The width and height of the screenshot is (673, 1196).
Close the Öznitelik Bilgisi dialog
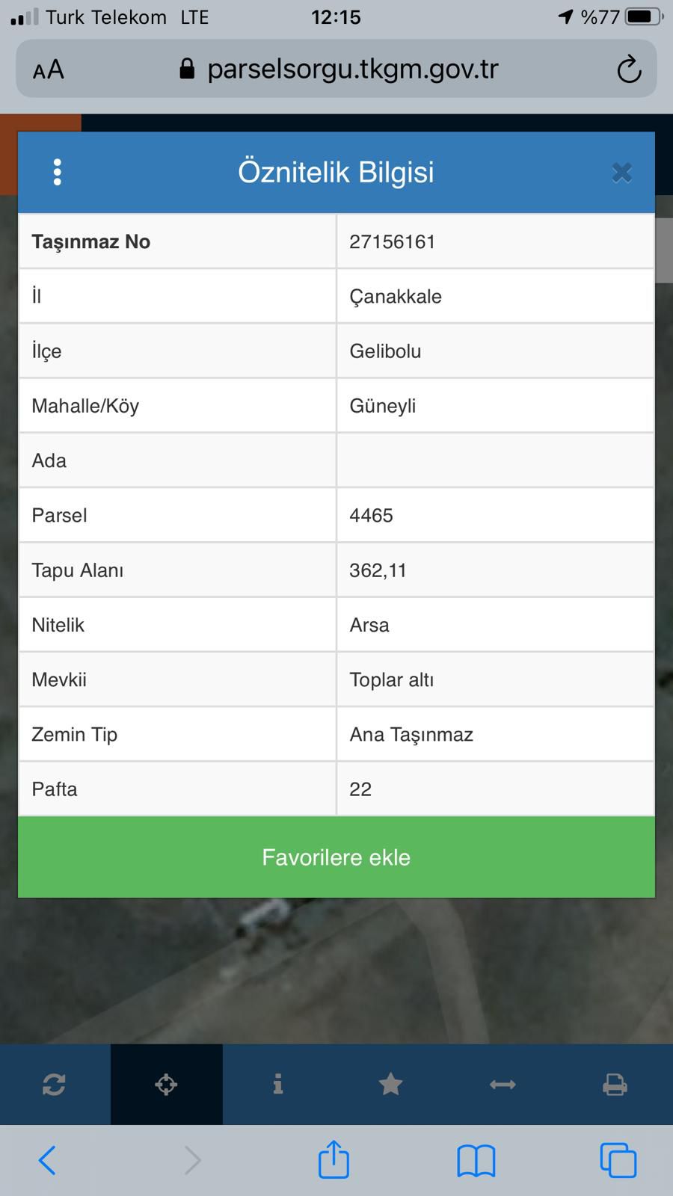621,173
